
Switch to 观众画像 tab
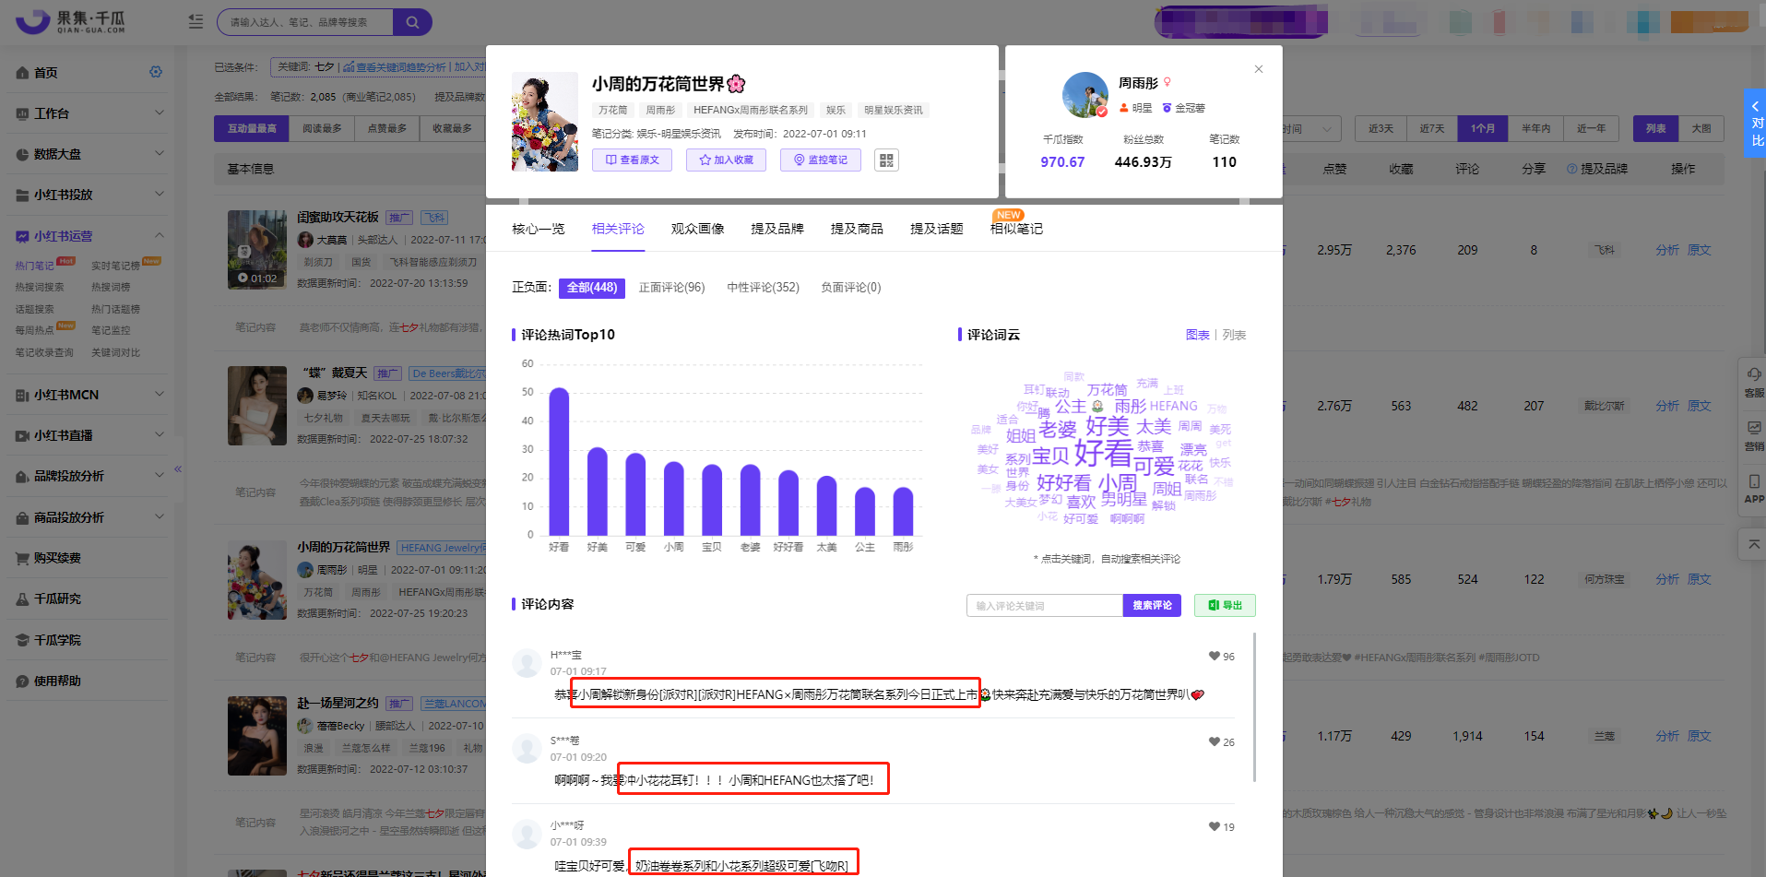coord(697,229)
